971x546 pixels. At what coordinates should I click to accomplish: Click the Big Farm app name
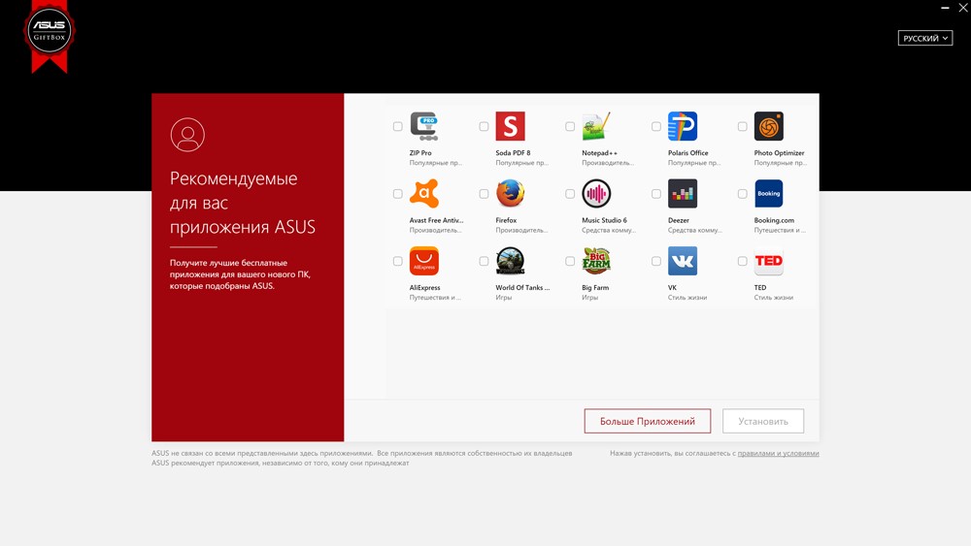(x=595, y=287)
